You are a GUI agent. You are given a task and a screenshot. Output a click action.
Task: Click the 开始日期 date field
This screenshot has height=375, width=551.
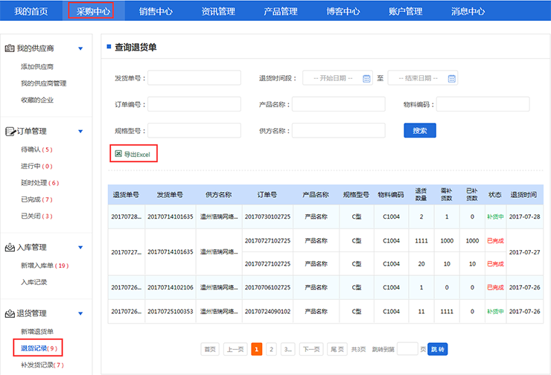pos(338,78)
